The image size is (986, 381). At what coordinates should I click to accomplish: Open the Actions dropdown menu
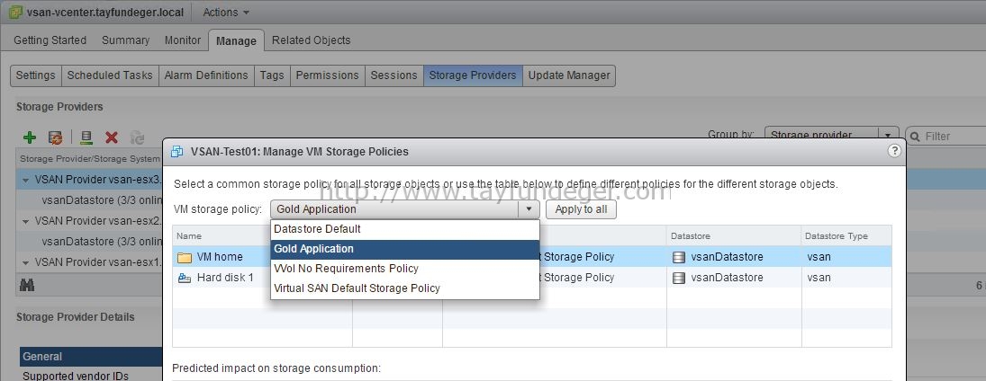point(226,12)
